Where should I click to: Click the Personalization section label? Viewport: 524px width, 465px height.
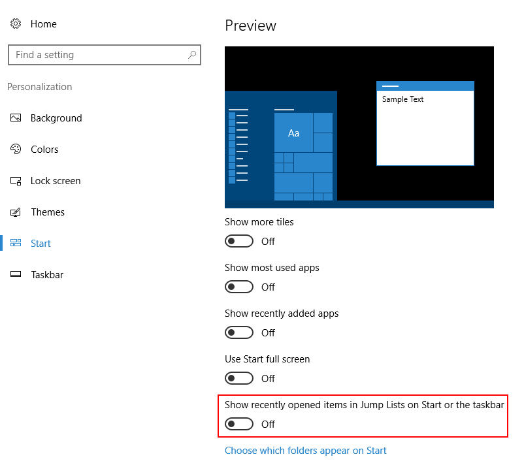39,87
